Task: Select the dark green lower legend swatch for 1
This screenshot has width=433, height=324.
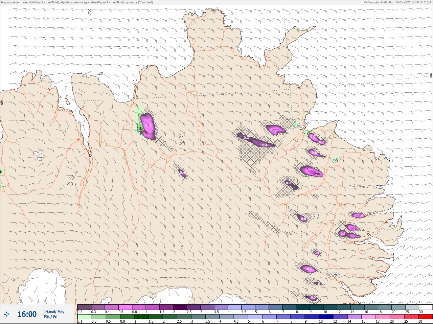Action: pyautogui.click(x=141, y=317)
